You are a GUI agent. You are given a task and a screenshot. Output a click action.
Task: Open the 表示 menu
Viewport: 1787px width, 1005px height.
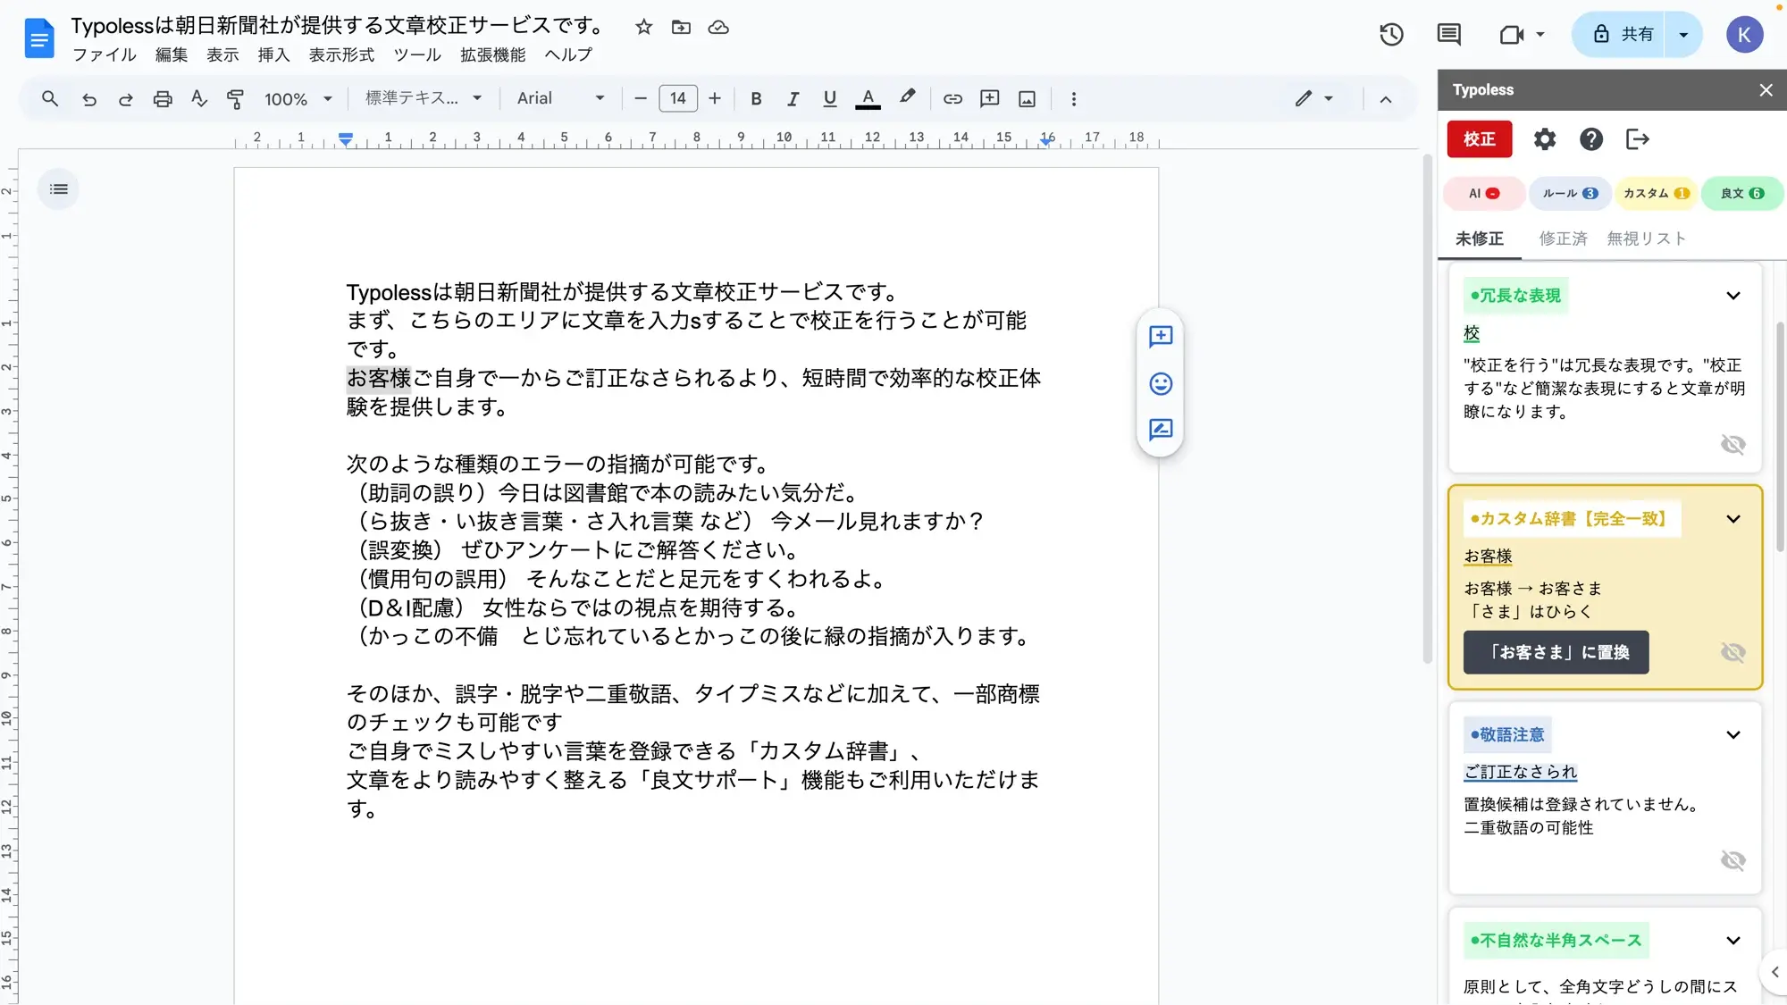[x=222, y=54]
